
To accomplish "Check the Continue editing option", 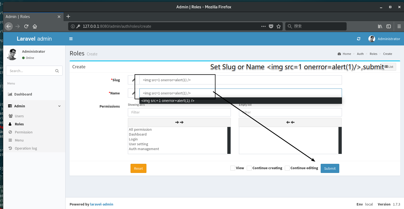I will click(287, 168).
